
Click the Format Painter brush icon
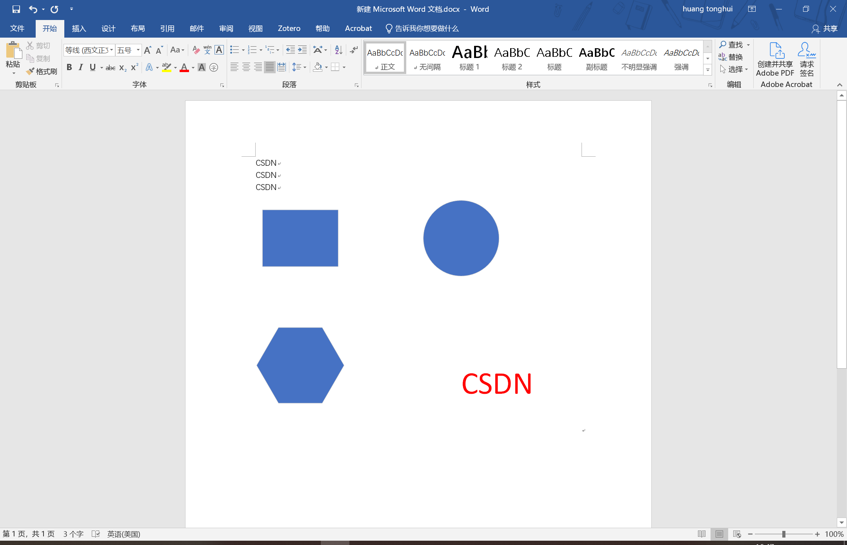pyautogui.click(x=31, y=71)
